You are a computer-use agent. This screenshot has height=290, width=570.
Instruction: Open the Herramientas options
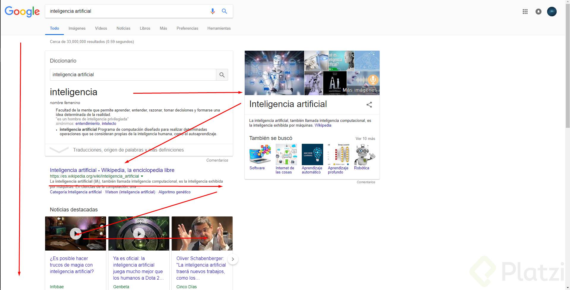(219, 28)
